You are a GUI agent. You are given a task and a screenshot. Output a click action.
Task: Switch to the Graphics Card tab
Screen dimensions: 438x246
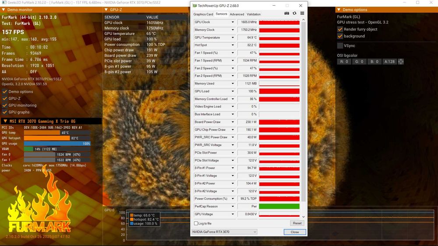pyautogui.click(x=203, y=14)
